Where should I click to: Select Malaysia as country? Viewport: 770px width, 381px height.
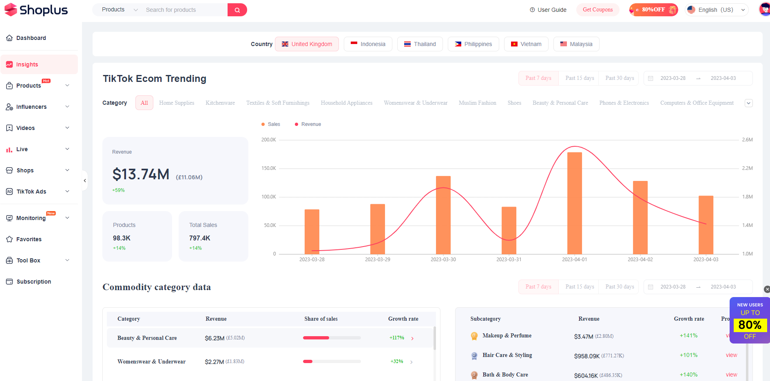(576, 44)
